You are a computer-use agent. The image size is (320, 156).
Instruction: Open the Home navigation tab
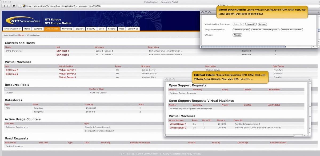[27, 29]
